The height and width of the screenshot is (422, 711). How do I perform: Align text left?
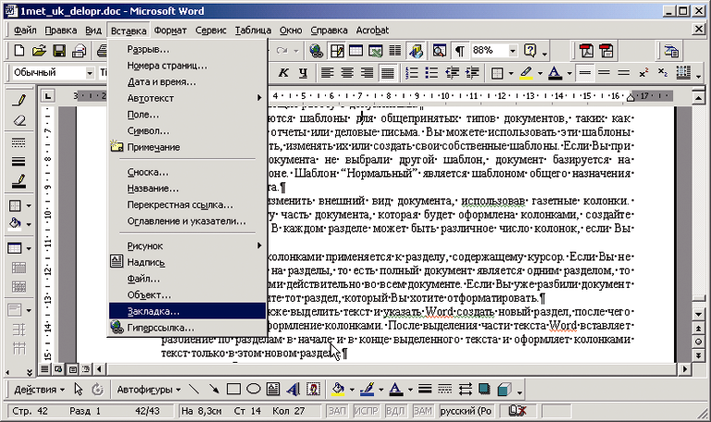(x=327, y=72)
